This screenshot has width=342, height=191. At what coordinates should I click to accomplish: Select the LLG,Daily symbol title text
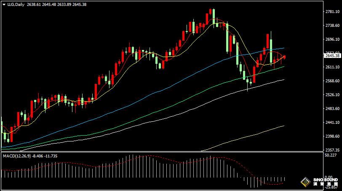[x=16, y=5]
